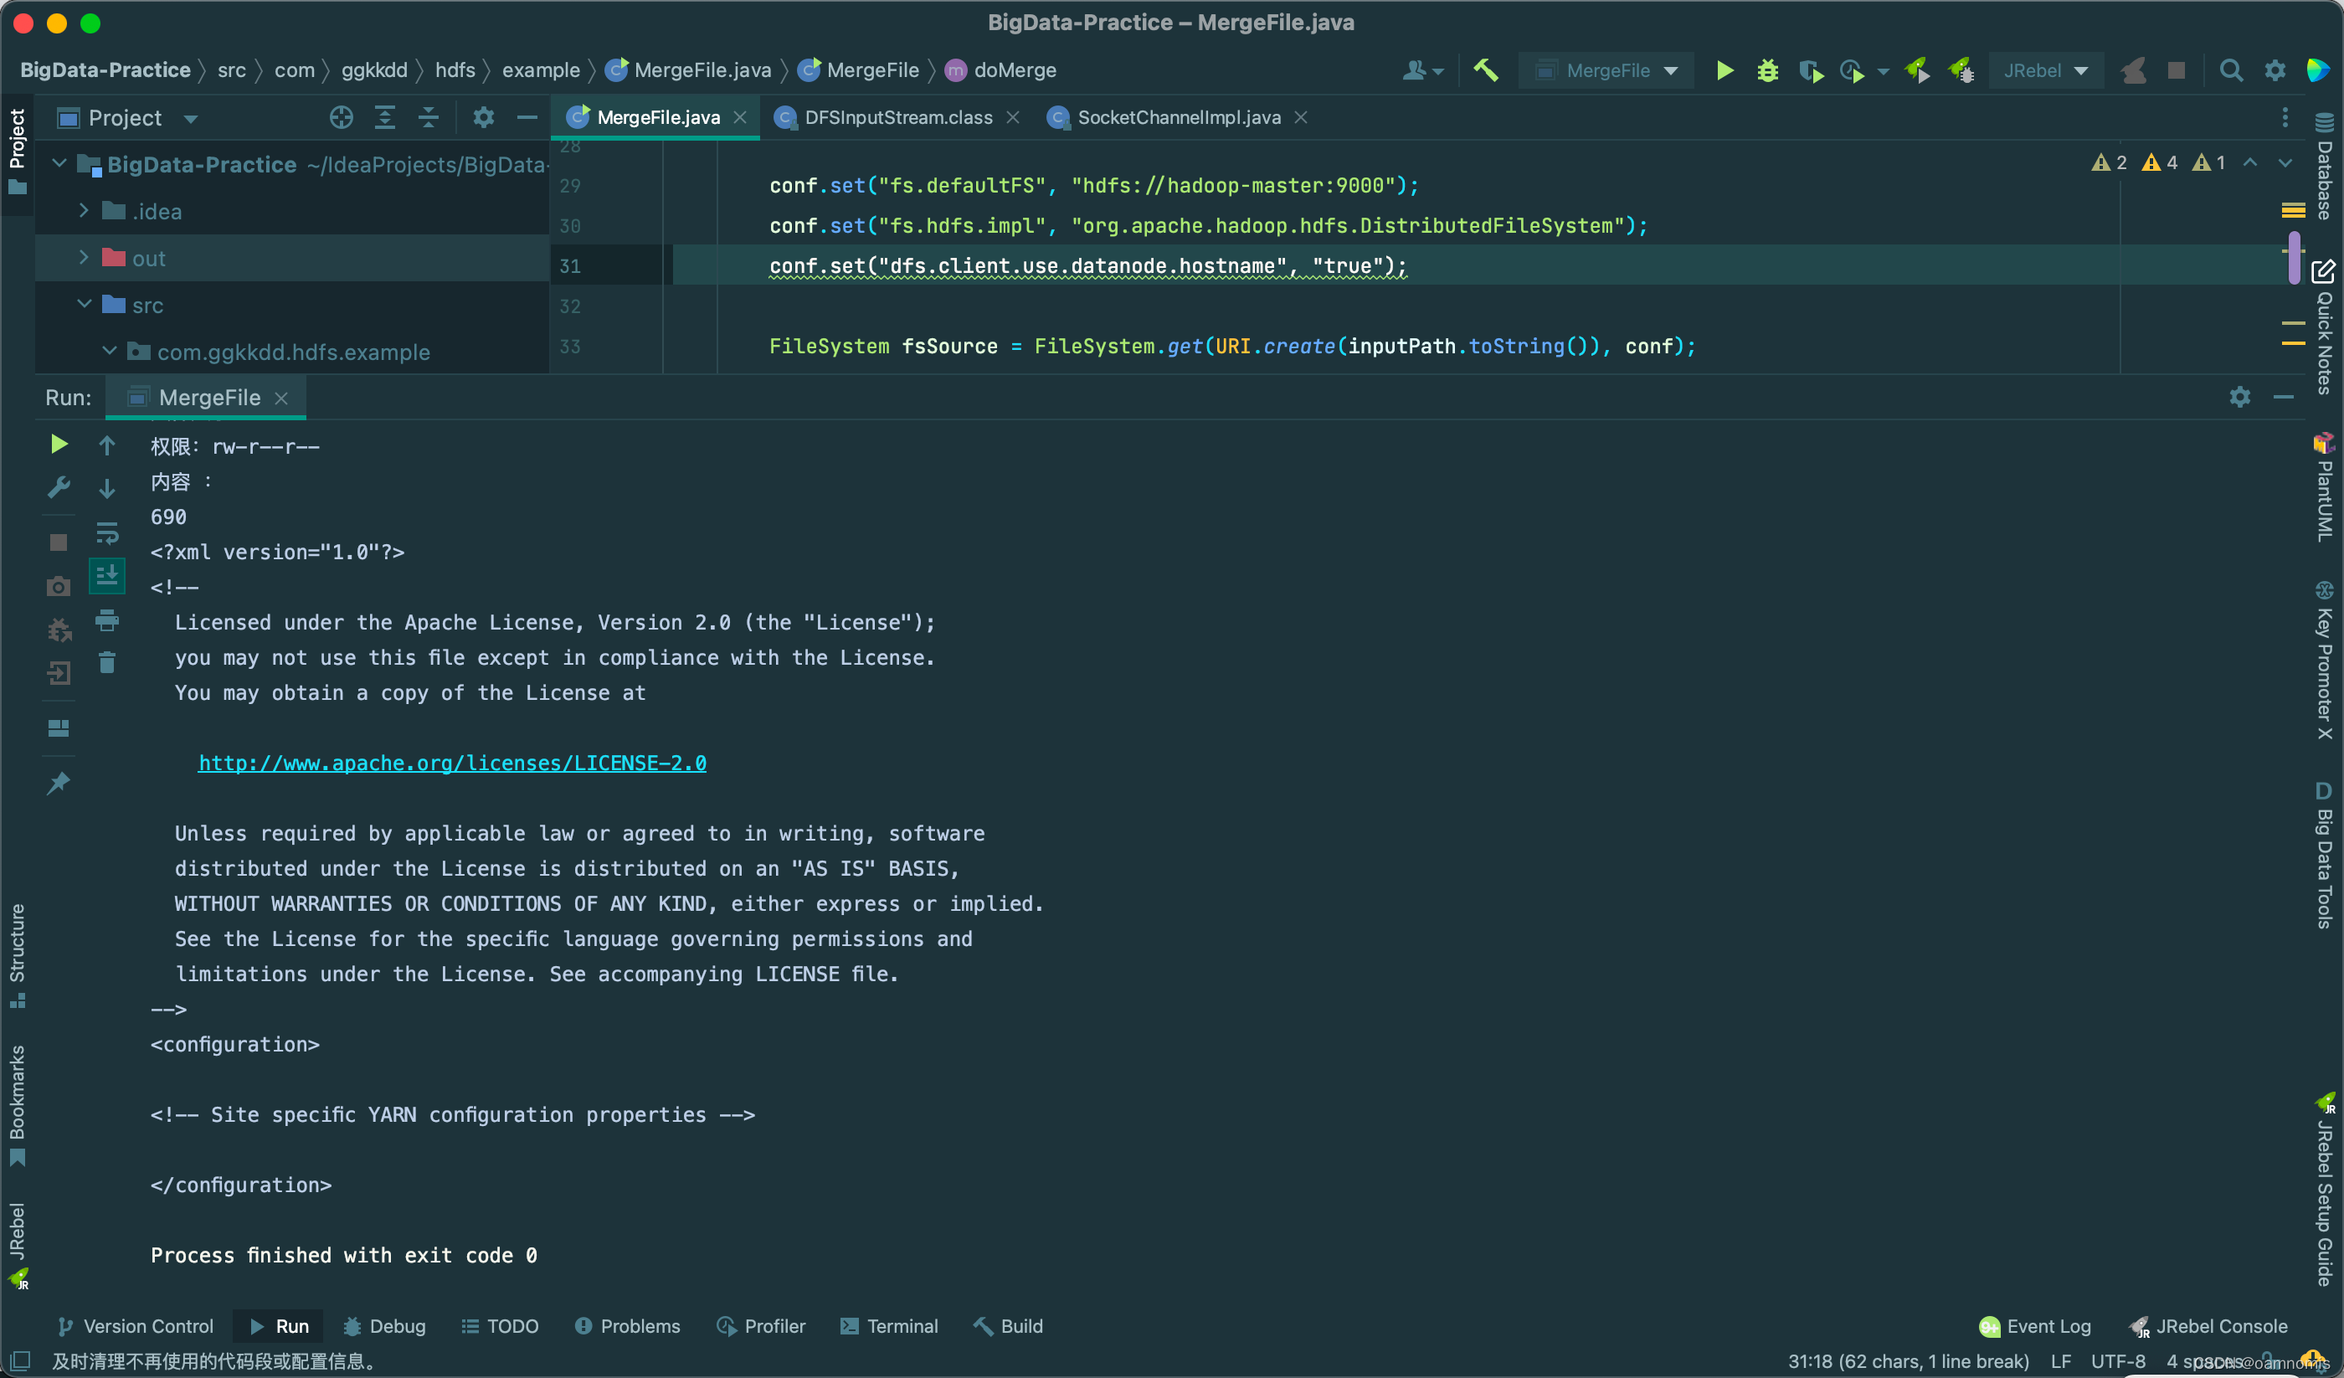Click the Down the stack trace arrow
The image size is (2344, 1378).
(x=107, y=487)
